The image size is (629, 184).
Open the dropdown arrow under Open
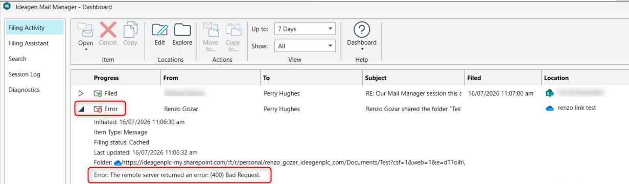(86, 49)
